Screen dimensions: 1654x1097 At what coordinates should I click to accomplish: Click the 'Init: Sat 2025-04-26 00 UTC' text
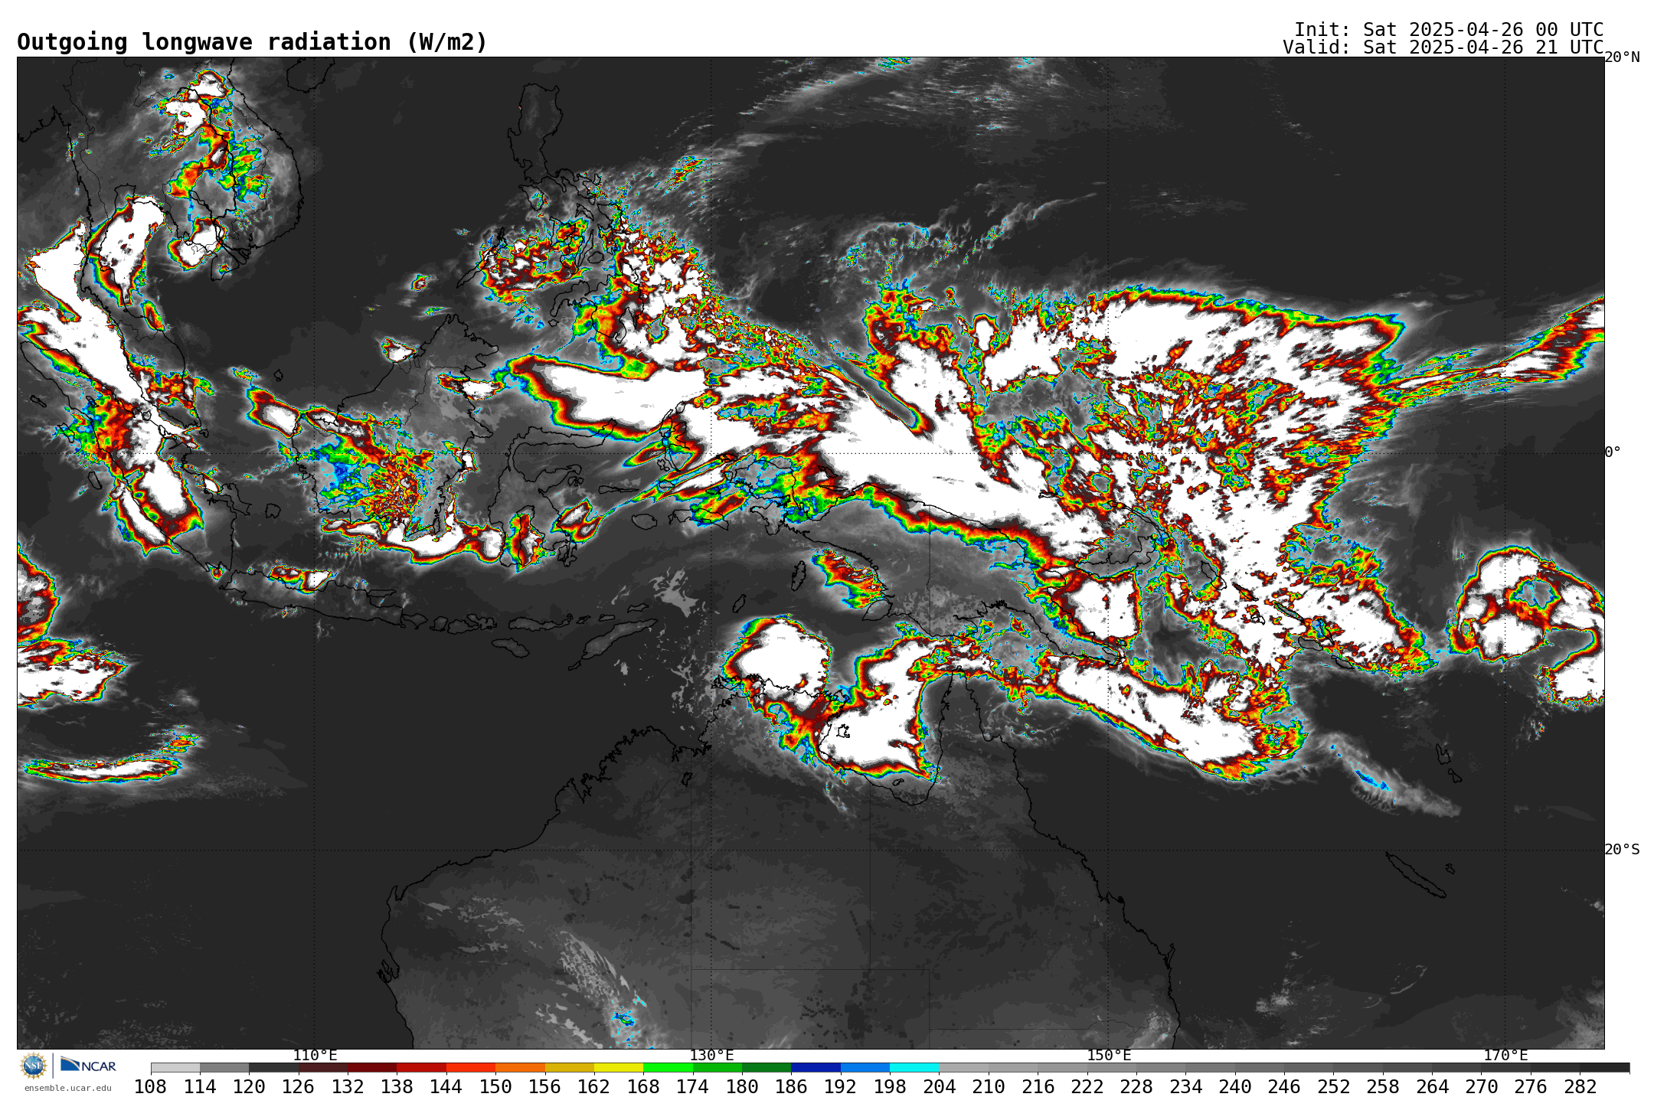(1449, 29)
